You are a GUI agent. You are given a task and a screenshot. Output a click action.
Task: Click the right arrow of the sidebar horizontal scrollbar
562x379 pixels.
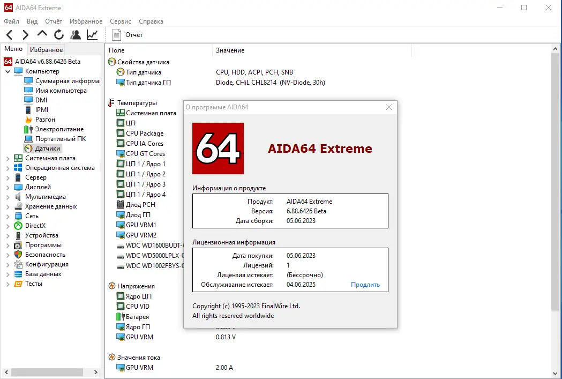click(x=96, y=373)
